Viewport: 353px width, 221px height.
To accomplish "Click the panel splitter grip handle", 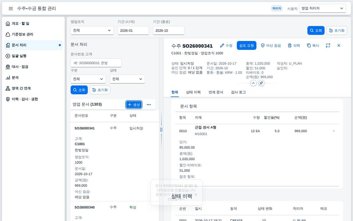I will (161, 130).
